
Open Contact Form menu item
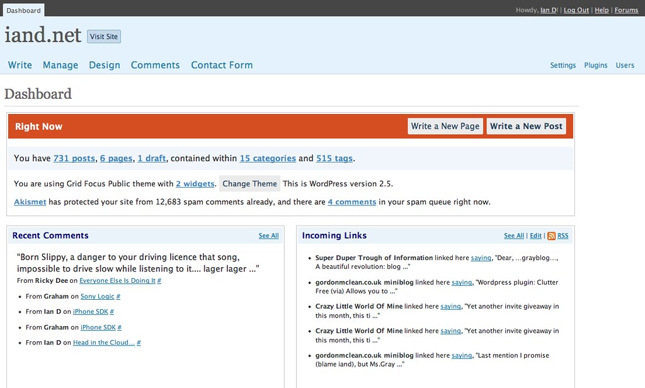pos(222,65)
